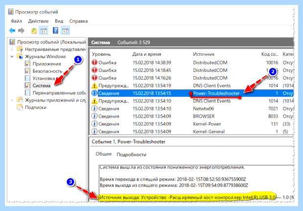
Task: Select the Подписки tree item
Action: [36, 107]
